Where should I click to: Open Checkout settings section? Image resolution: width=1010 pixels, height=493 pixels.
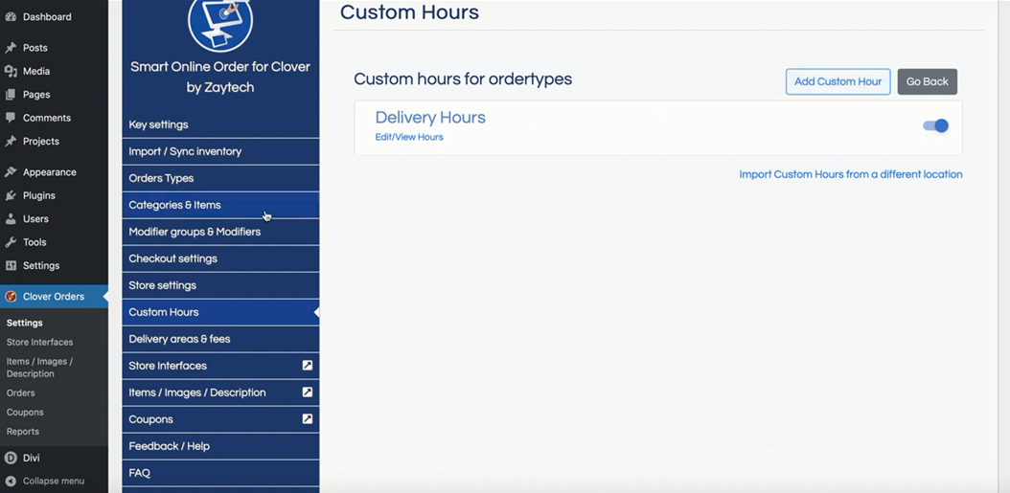coord(220,258)
